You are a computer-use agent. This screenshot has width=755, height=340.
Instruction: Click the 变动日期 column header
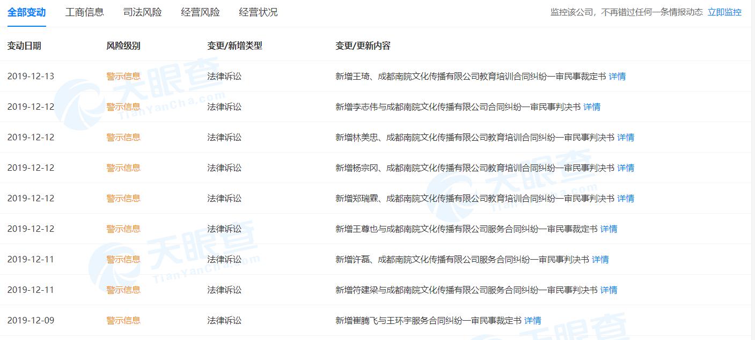coord(24,46)
